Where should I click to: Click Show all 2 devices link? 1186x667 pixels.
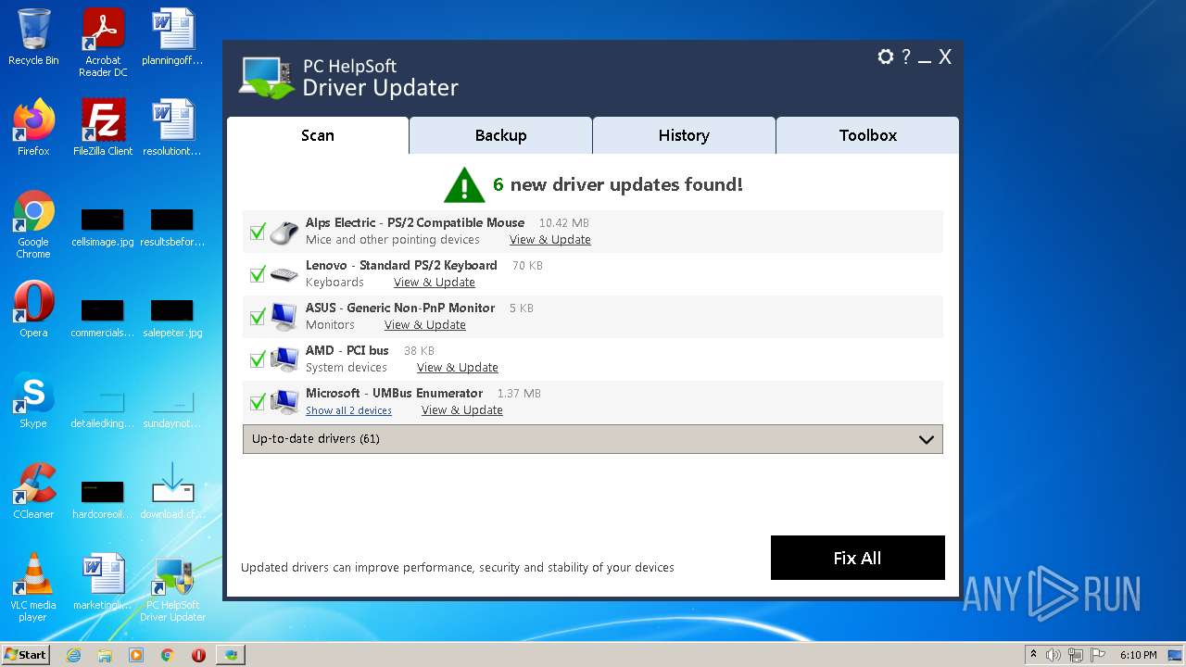click(349, 410)
